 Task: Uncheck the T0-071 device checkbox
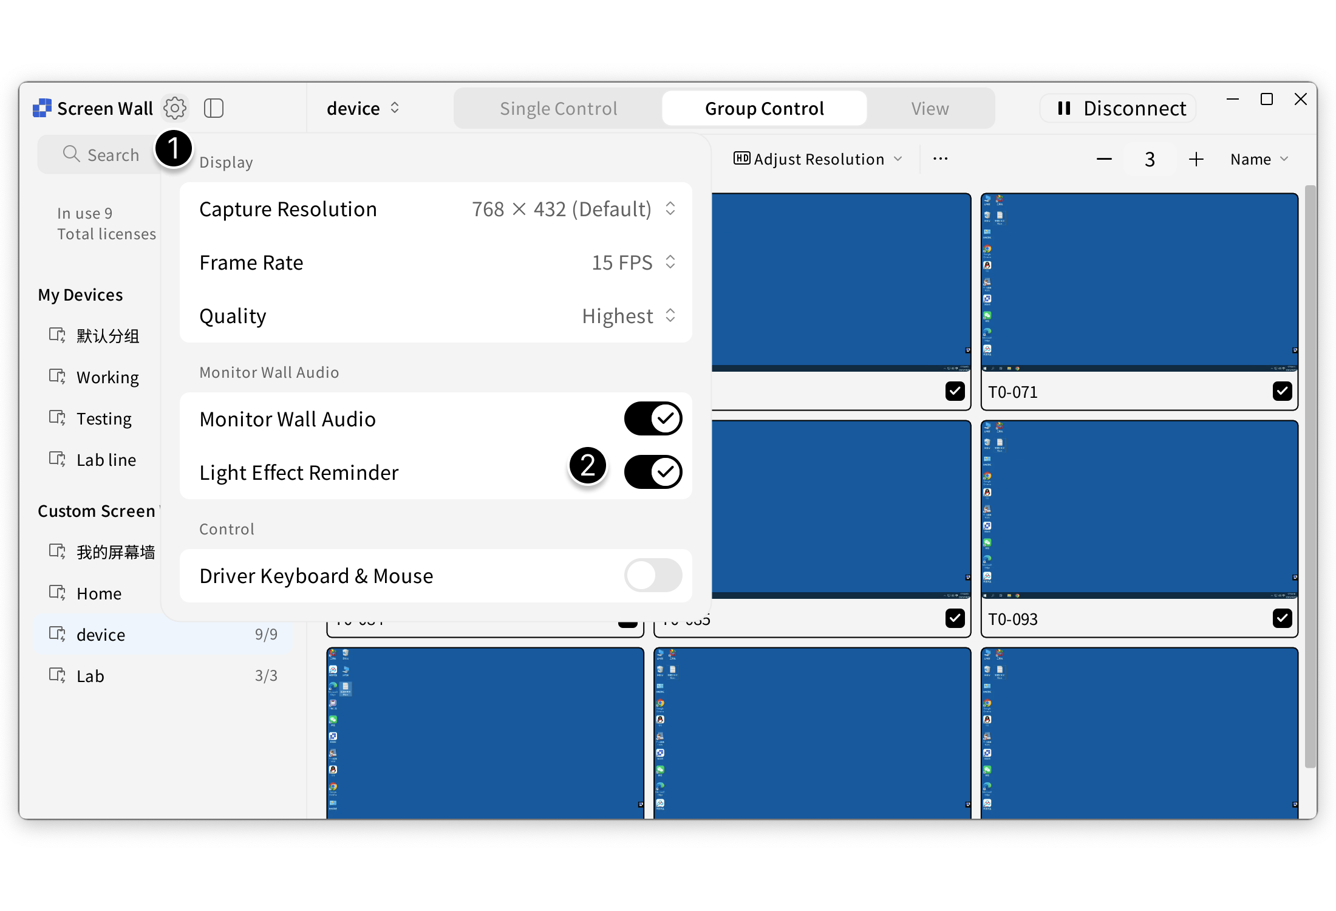point(1282,391)
